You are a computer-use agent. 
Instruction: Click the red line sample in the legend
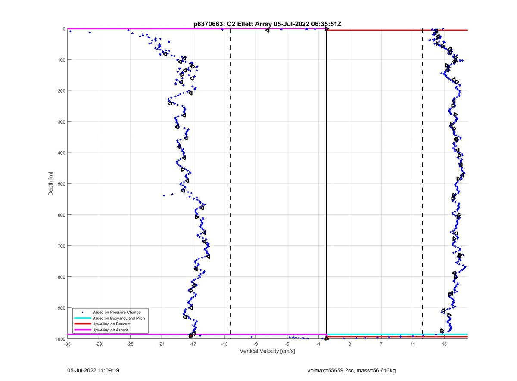(82, 324)
